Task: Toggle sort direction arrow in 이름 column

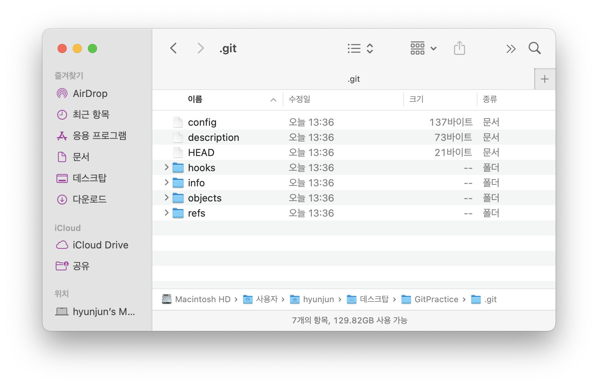Action: coord(273,100)
